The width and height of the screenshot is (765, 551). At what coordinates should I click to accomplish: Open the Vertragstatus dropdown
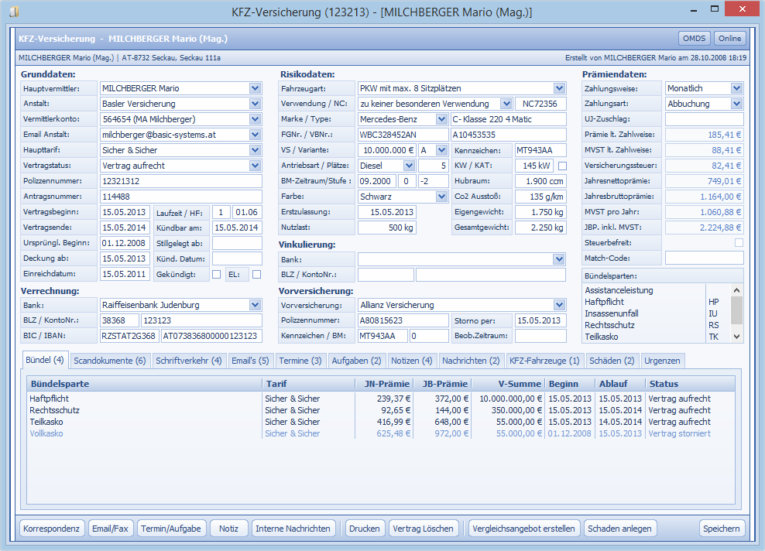[255, 166]
